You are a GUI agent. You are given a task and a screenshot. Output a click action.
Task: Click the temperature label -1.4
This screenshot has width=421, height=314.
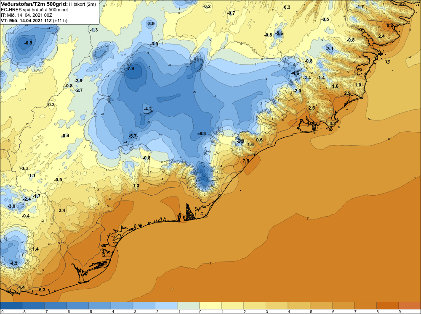tap(321, 78)
